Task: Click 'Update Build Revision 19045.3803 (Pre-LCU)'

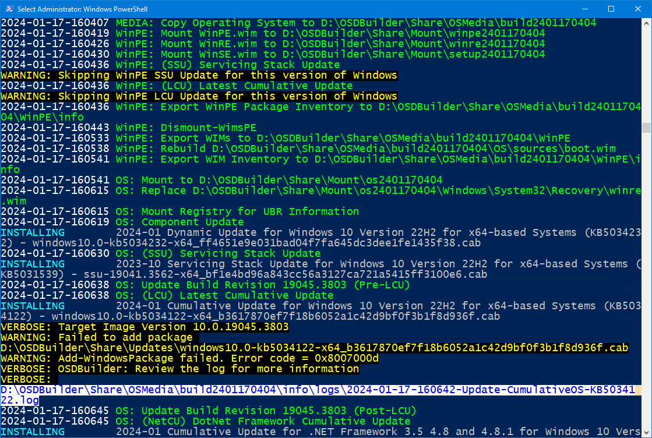Action: point(276,285)
